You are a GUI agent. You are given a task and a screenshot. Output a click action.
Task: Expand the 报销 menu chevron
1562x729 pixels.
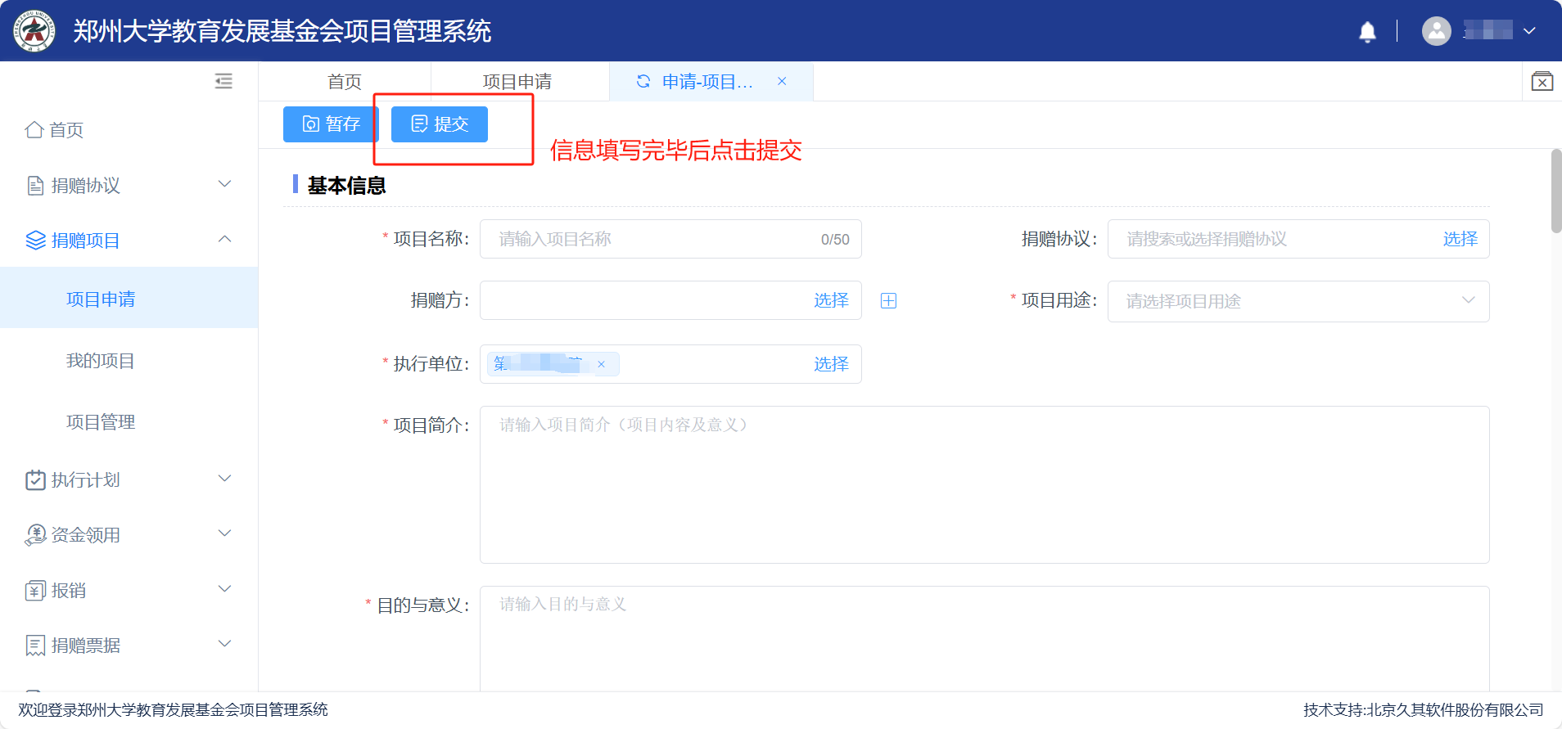point(225,589)
